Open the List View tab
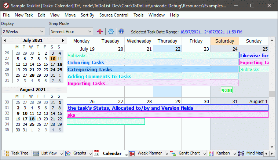 (x=45, y=153)
